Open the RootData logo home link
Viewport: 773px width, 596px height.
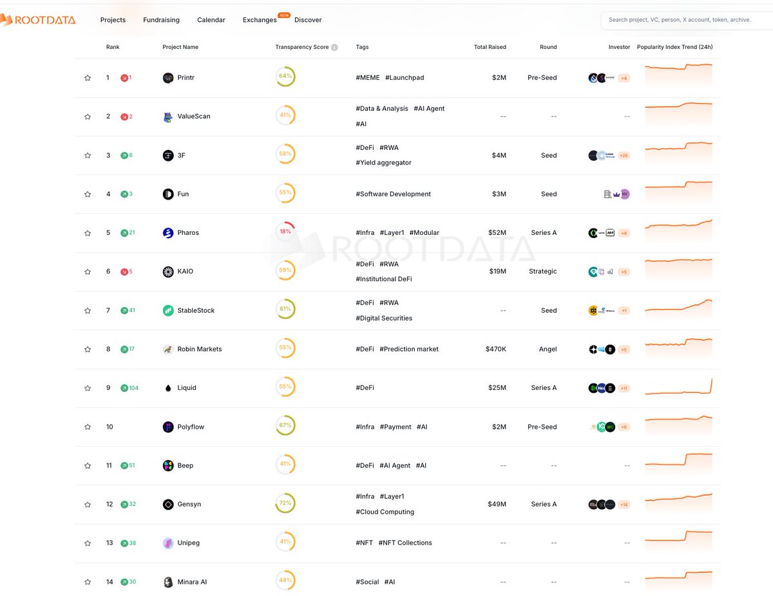point(37,20)
